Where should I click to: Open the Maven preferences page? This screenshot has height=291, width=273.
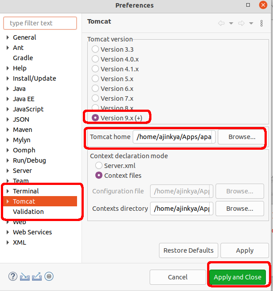tap(22, 130)
